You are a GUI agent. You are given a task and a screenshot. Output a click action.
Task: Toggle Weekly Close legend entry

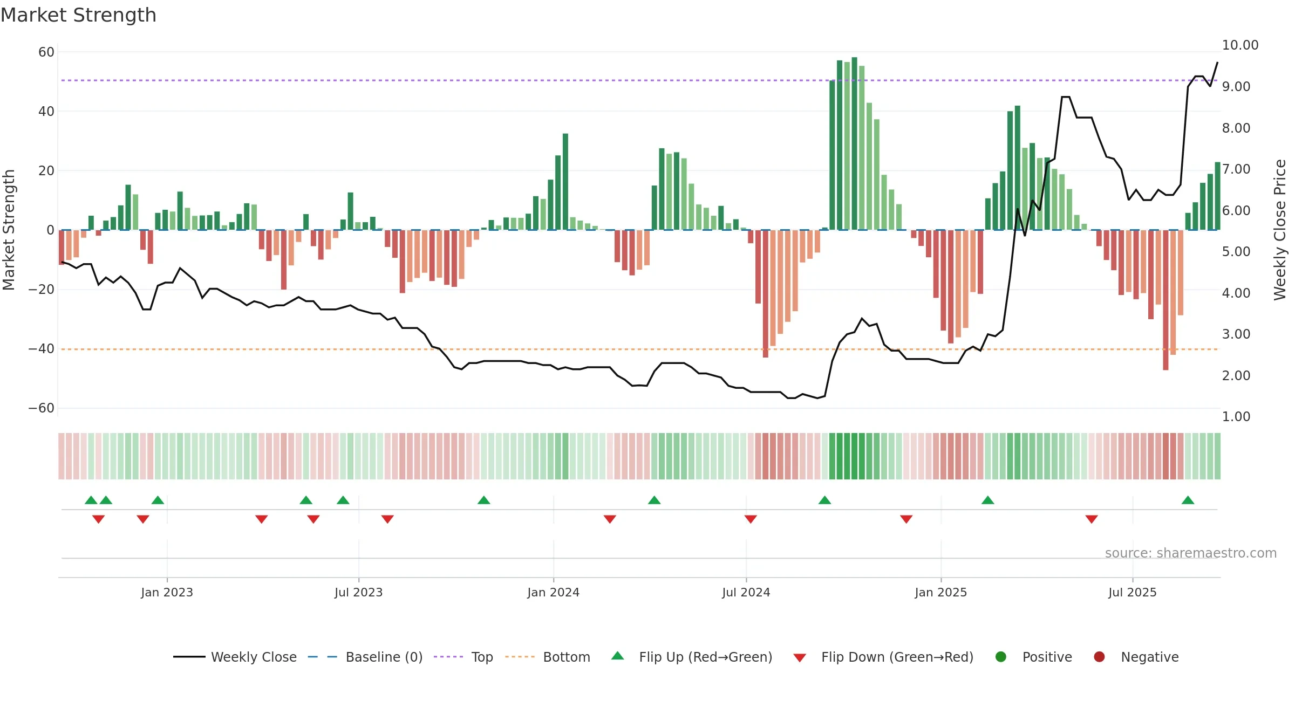tap(235, 657)
